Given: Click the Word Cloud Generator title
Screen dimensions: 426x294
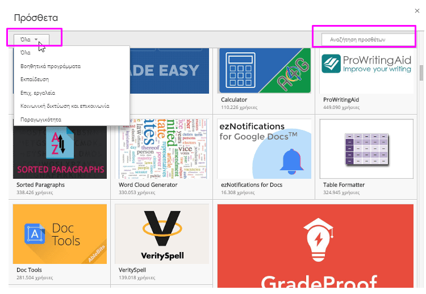Looking at the screenshot, I should [x=148, y=185].
